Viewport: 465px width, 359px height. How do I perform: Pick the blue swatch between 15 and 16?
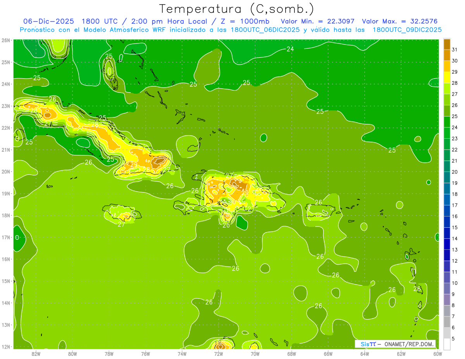(x=447, y=222)
